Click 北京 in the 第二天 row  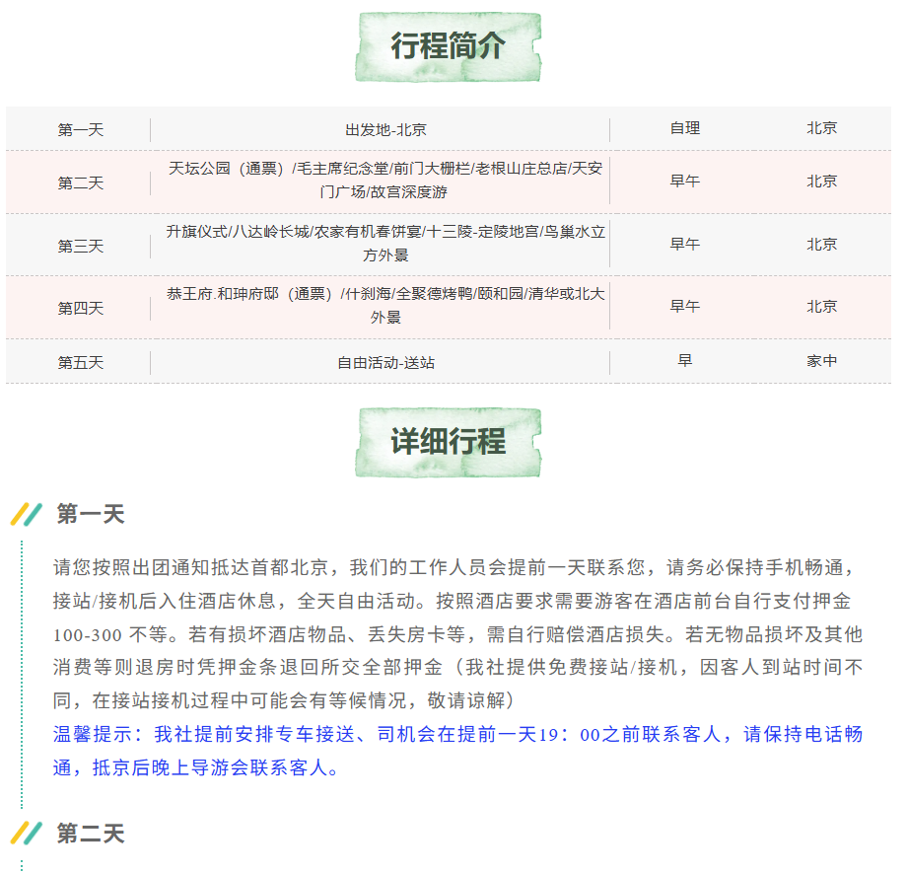click(x=822, y=182)
